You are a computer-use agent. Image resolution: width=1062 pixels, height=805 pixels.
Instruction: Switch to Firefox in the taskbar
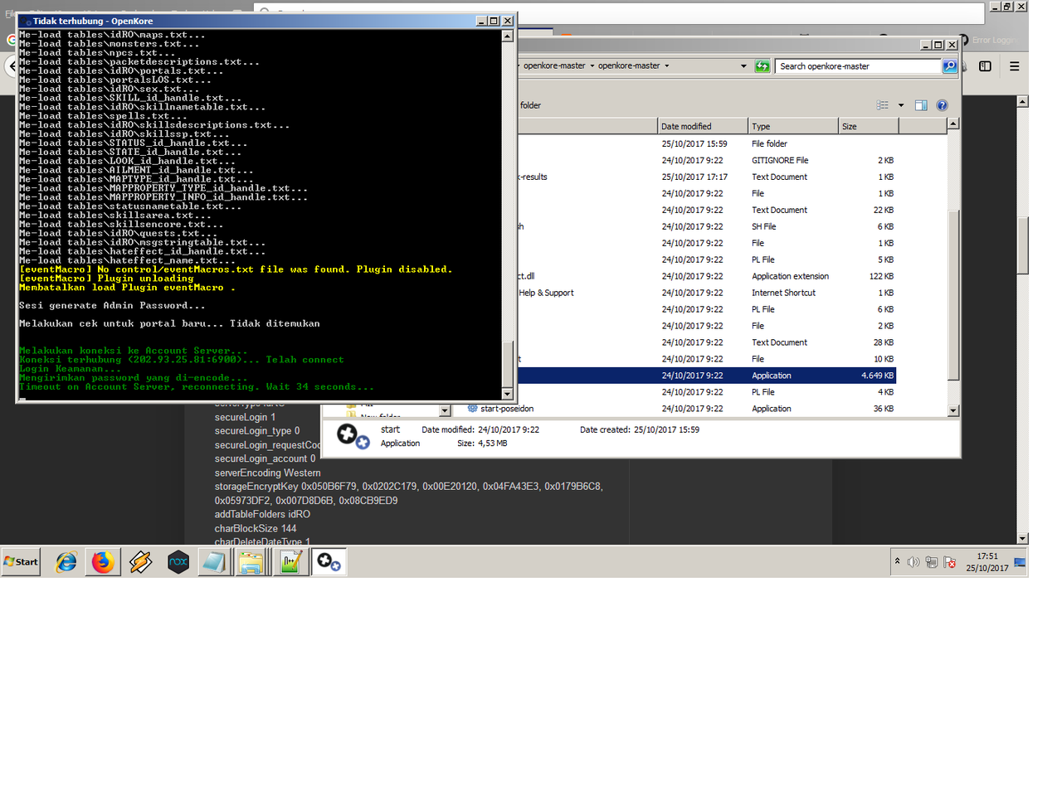(x=103, y=562)
